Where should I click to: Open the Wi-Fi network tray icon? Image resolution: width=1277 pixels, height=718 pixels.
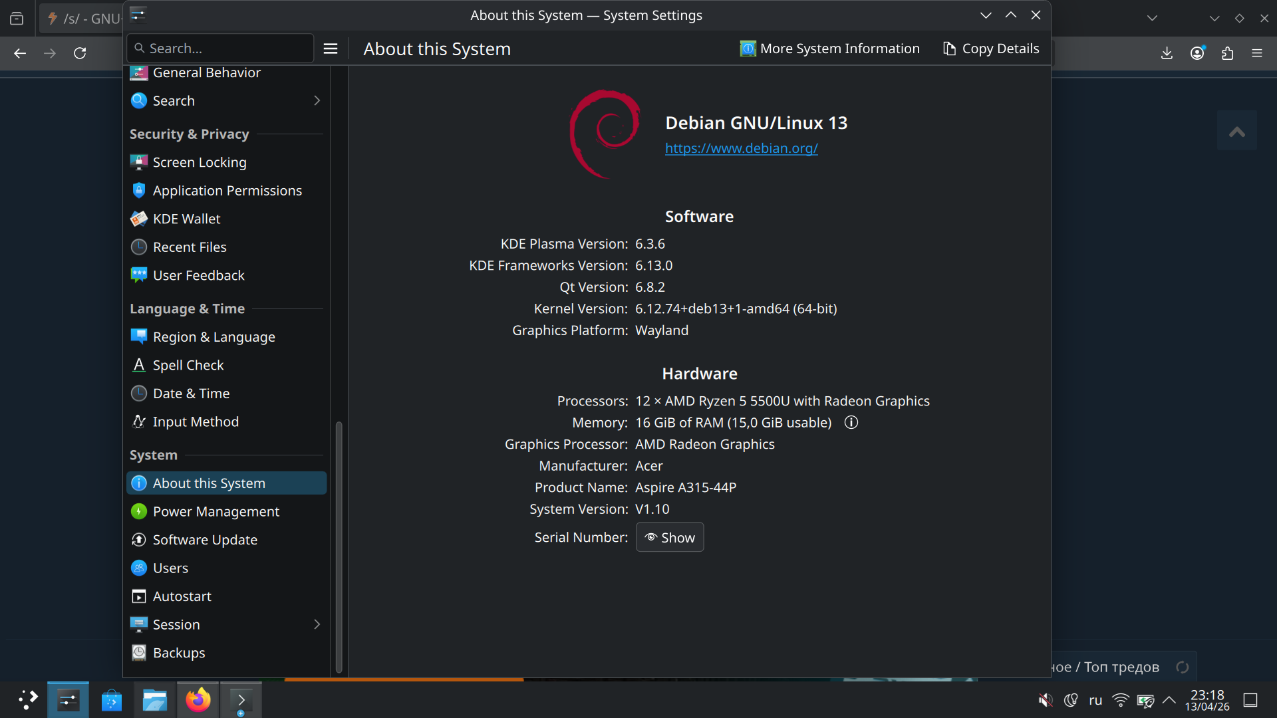pyautogui.click(x=1121, y=700)
